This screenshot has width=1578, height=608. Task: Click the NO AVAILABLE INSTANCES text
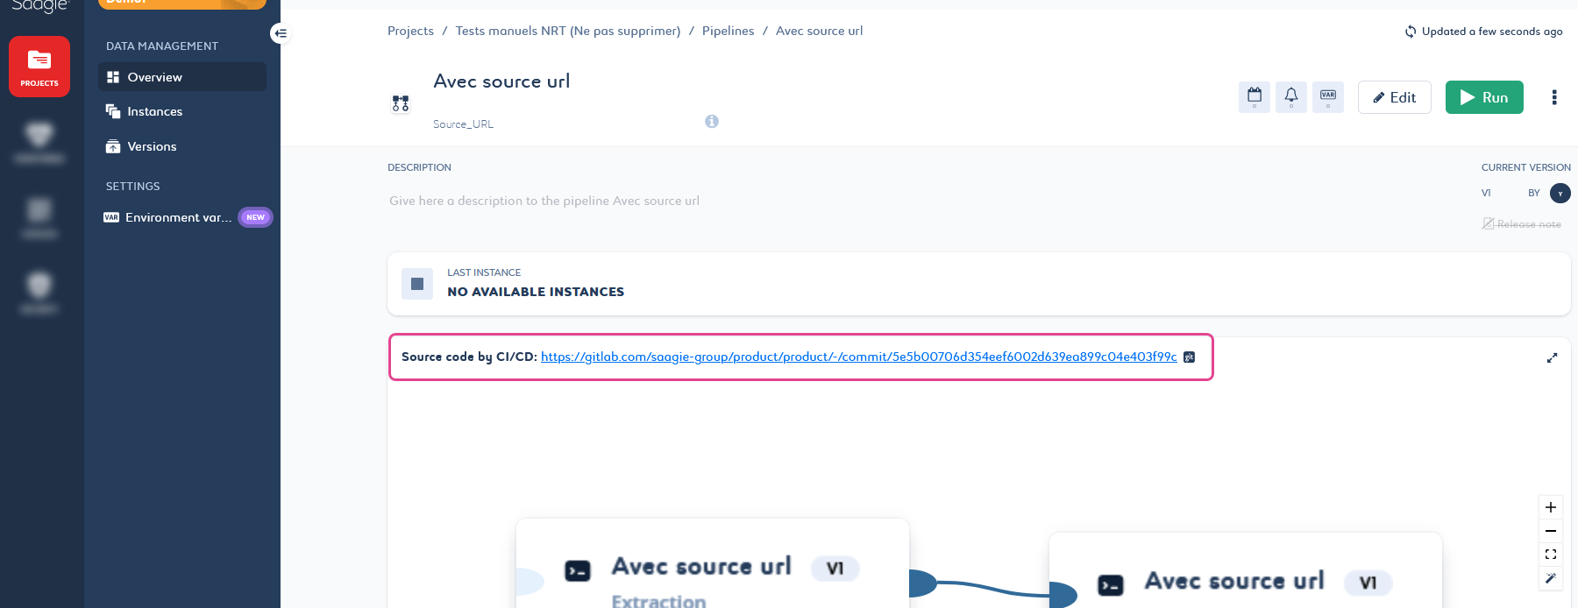pos(536,292)
